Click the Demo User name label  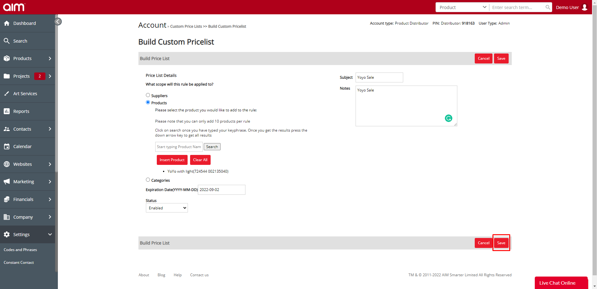(x=567, y=7)
